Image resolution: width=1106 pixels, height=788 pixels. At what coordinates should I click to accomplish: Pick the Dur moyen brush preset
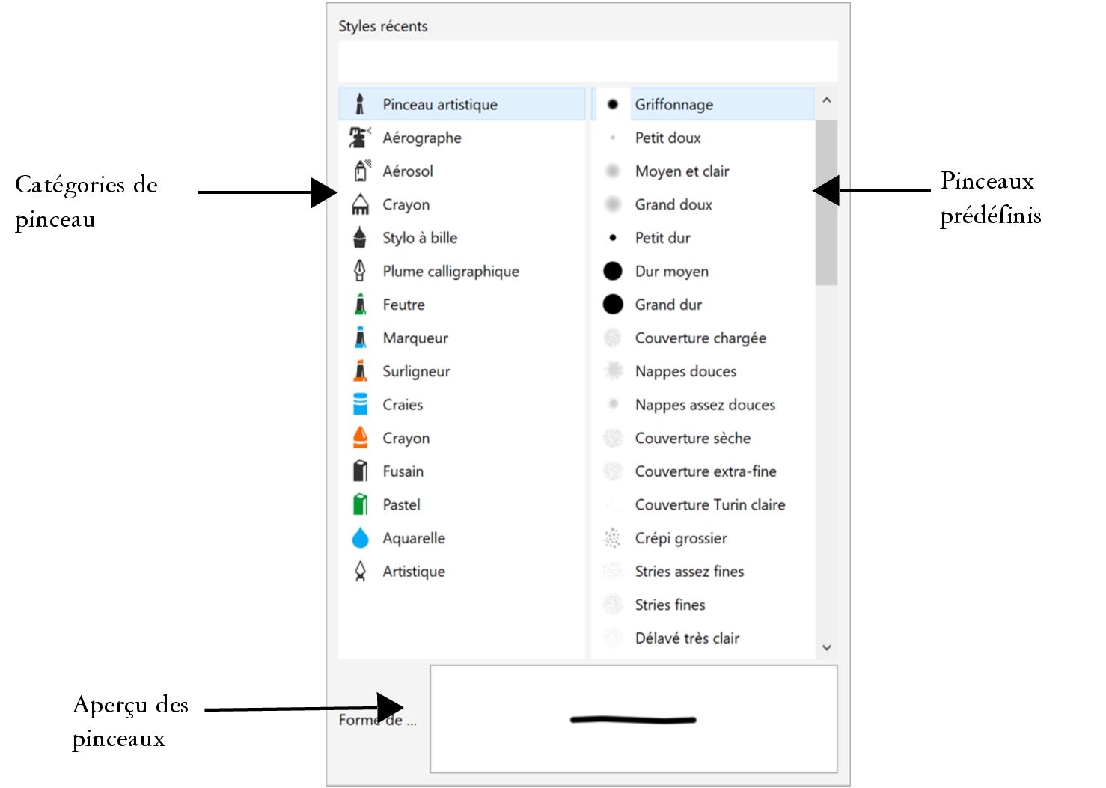coord(671,272)
